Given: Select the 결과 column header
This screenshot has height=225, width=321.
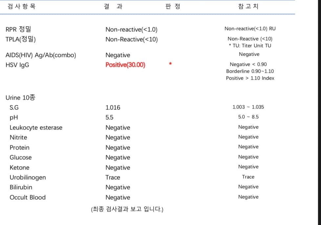Looking at the screenshot, I should click(113, 6).
